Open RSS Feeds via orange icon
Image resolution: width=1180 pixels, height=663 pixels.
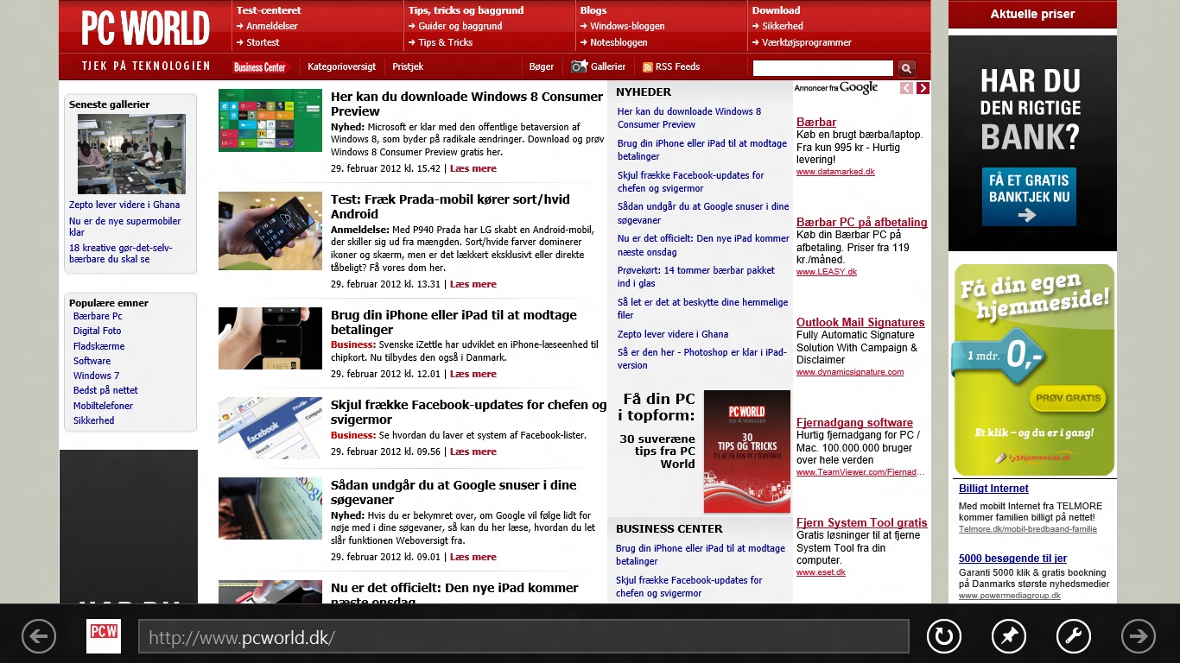click(647, 67)
